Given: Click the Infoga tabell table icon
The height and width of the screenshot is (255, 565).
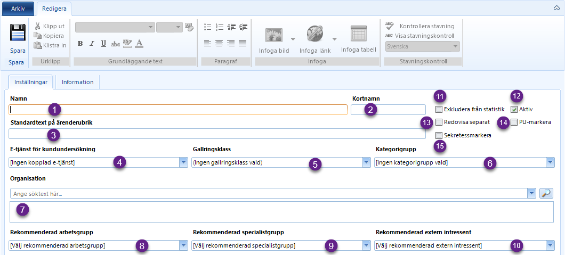Looking at the screenshot, I should (359, 34).
